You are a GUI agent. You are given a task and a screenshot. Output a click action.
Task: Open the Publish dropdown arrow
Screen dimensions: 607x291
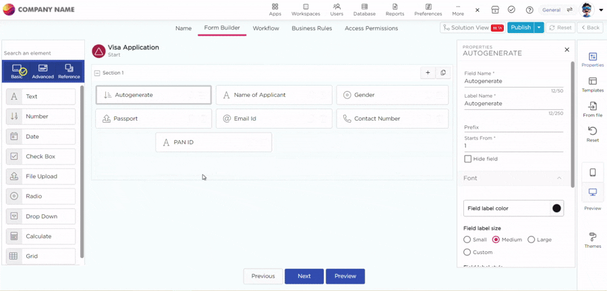click(x=539, y=28)
